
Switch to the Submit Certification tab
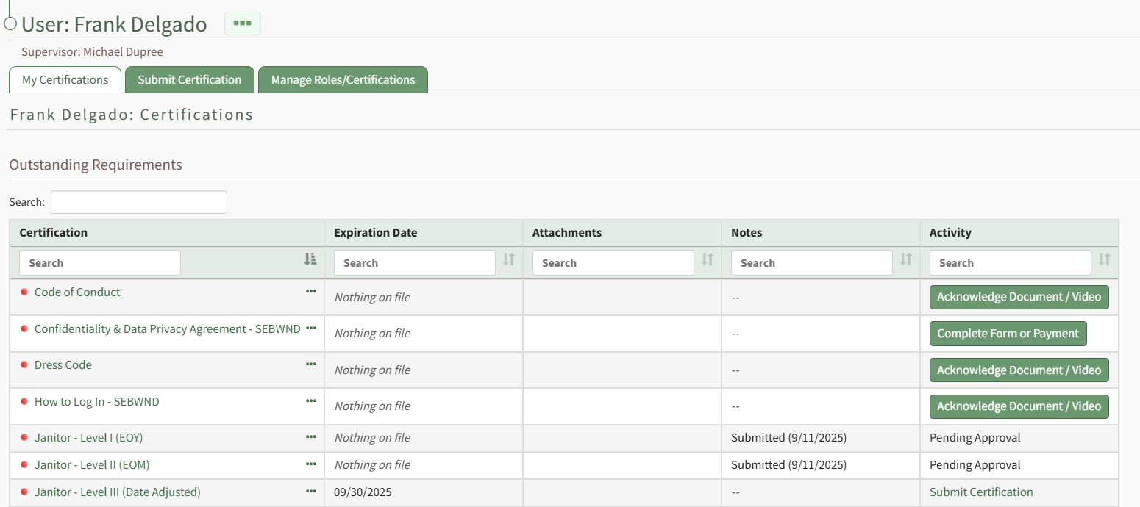[x=189, y=80]
